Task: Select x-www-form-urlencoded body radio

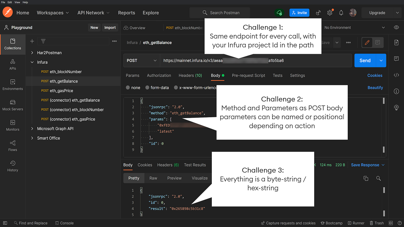Action: [176, 88]
